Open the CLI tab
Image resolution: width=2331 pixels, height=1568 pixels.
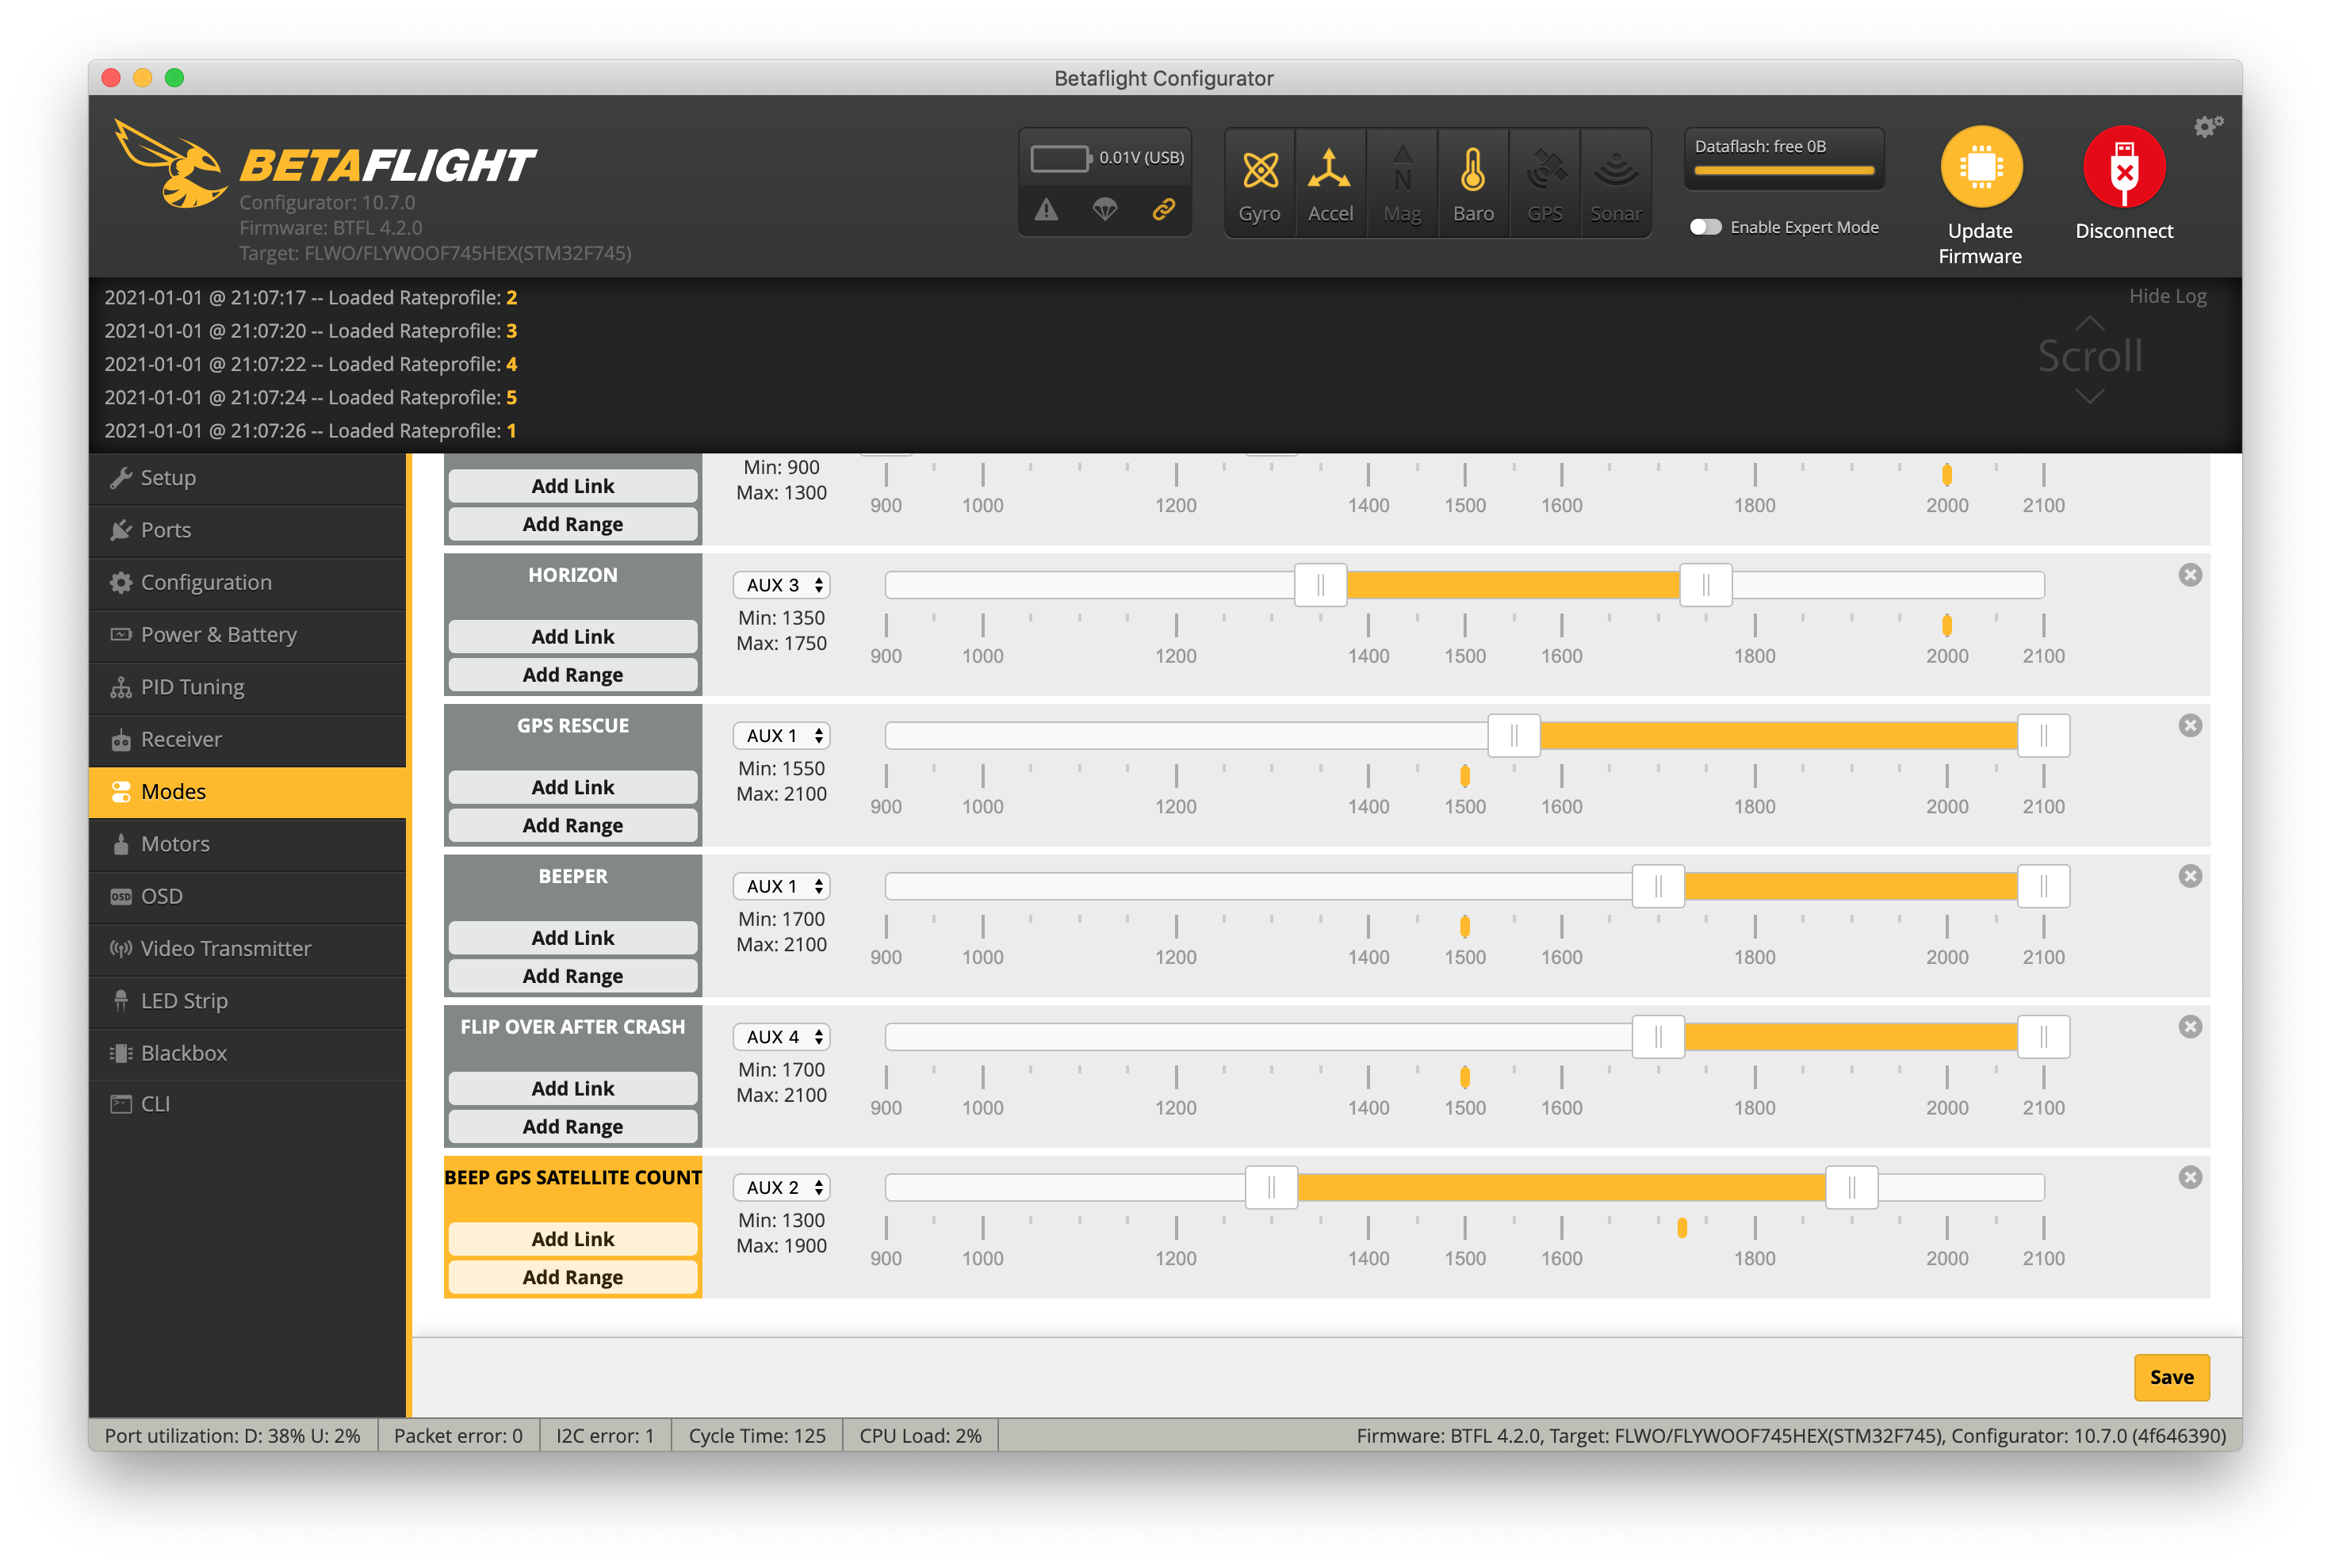point(247,1104)
